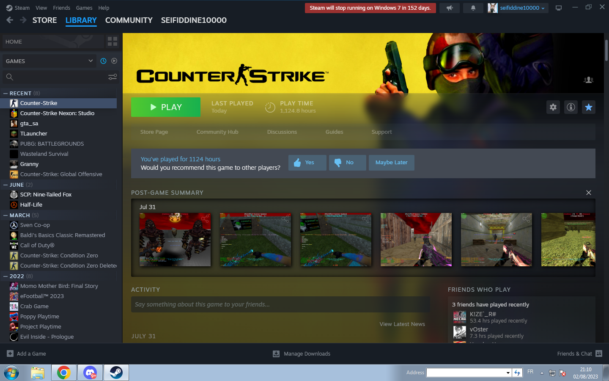Click the announcements megaphone icon
The image size is (609, 381).
coord(450,8)
